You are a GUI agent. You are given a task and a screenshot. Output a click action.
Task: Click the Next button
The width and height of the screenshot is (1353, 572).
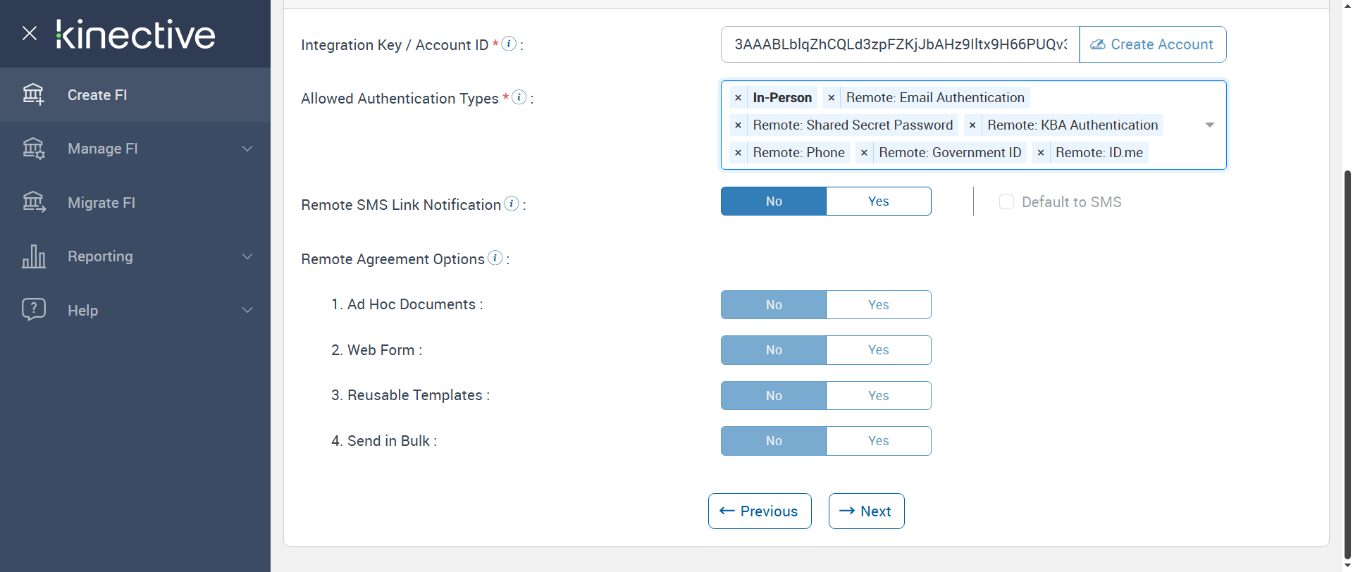point(866,511)
